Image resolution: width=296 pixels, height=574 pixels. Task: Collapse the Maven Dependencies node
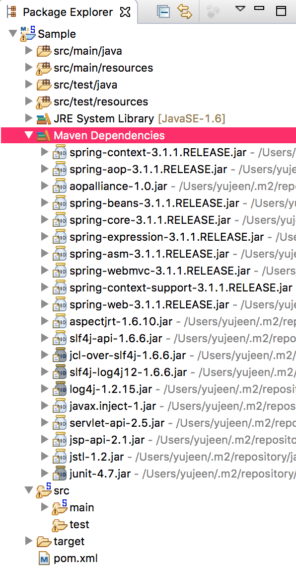point(29,135)
